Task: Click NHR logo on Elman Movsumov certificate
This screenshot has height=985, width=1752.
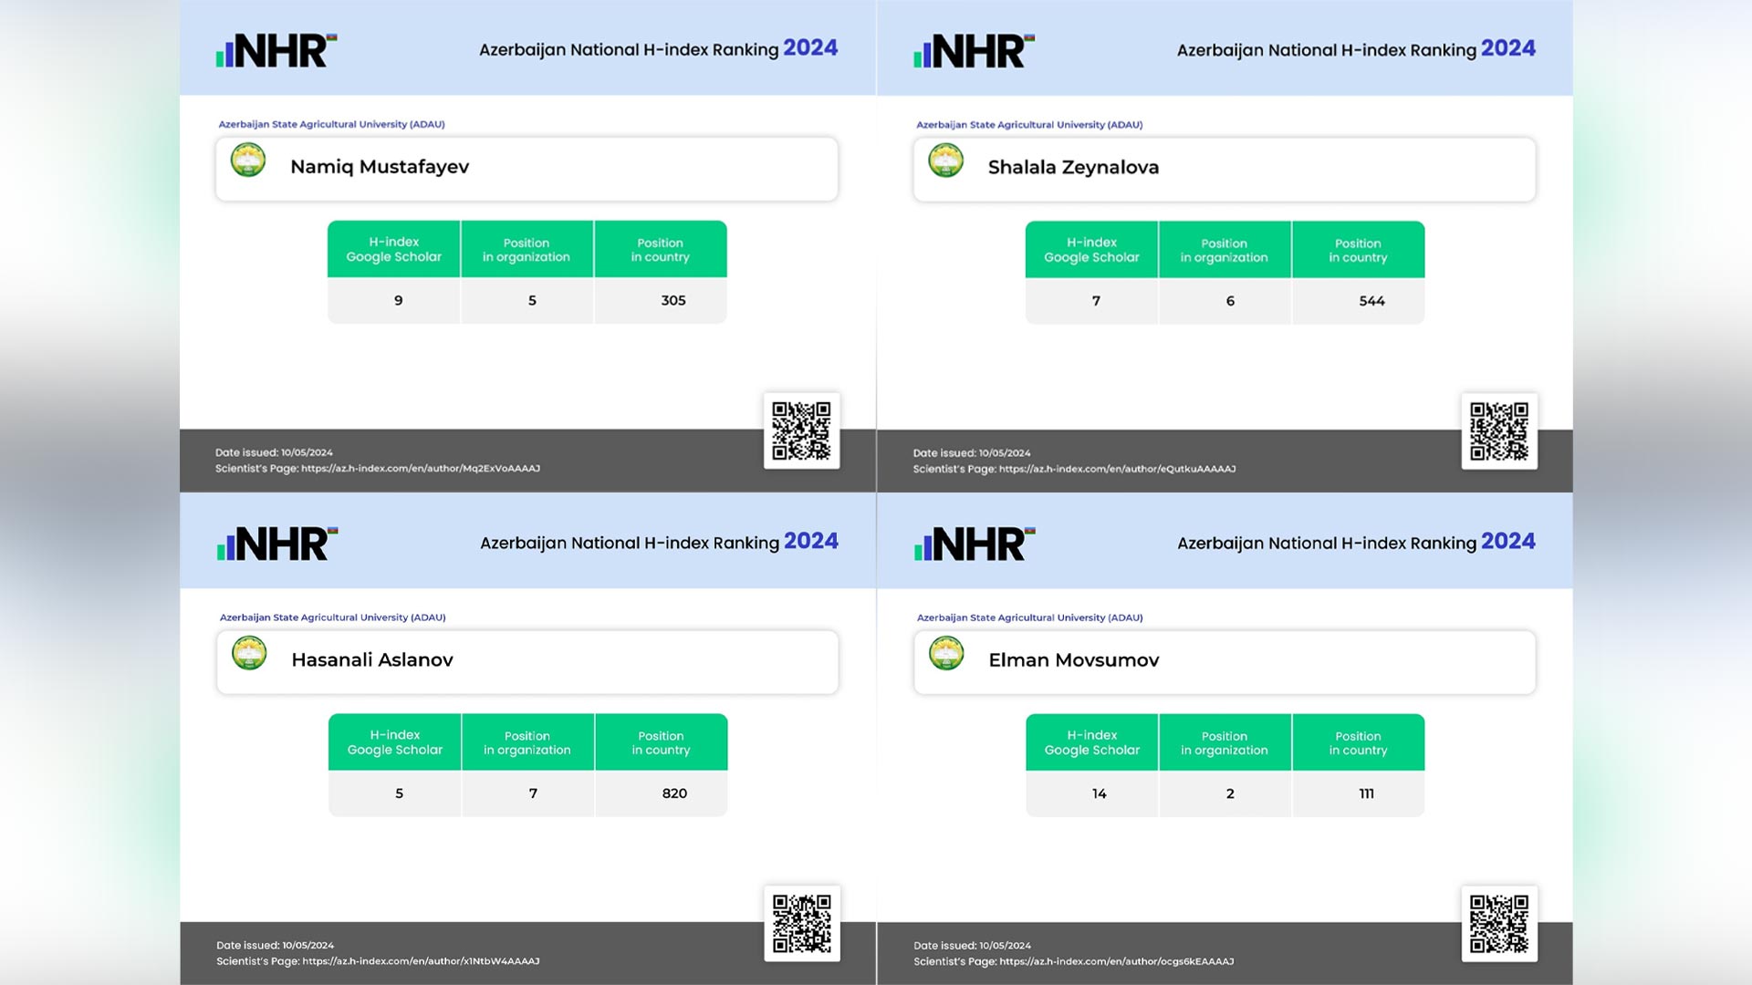Action: pyautogui.click(x=975, y=544)
